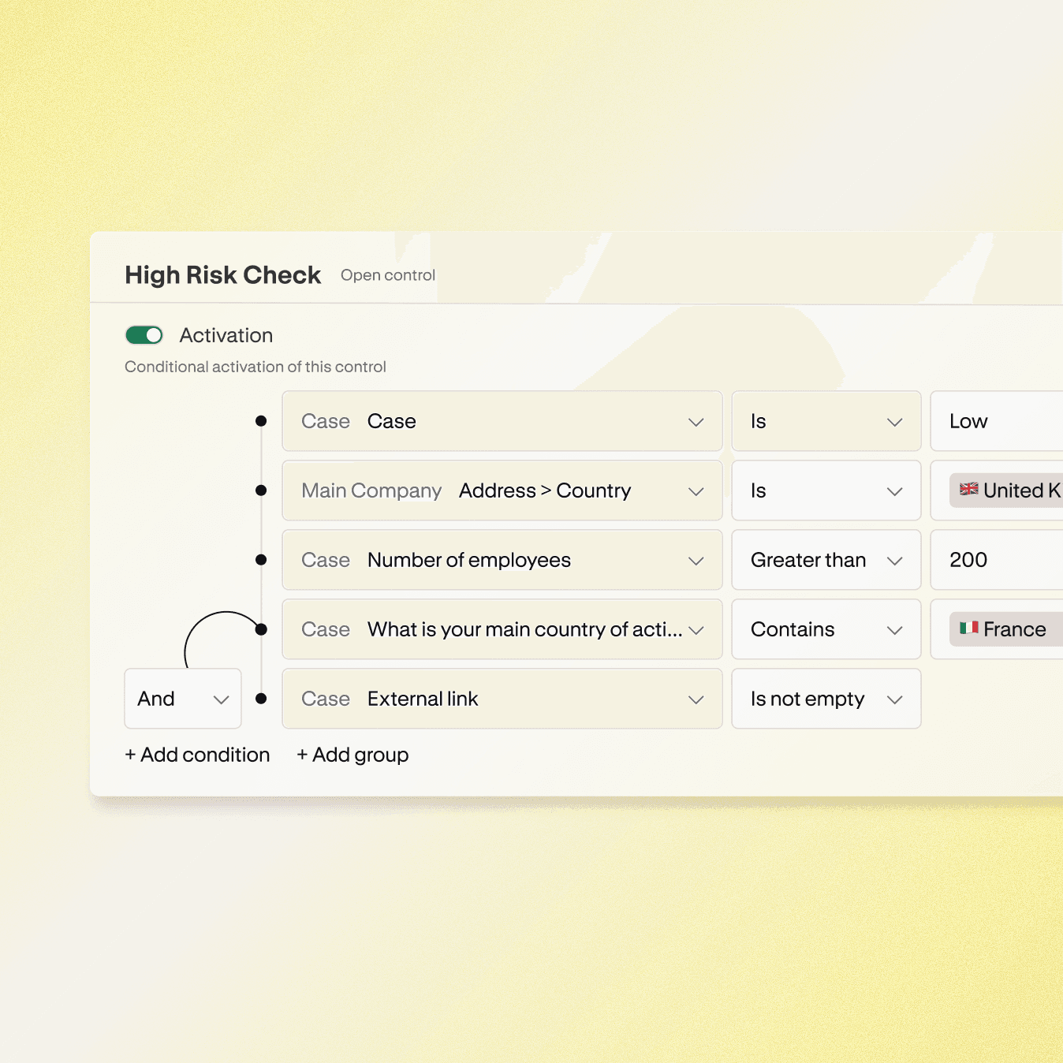The width and height of the screenshot is (1063, 1063).
Task: Click the Add group button
Action: tap(352, 755)
